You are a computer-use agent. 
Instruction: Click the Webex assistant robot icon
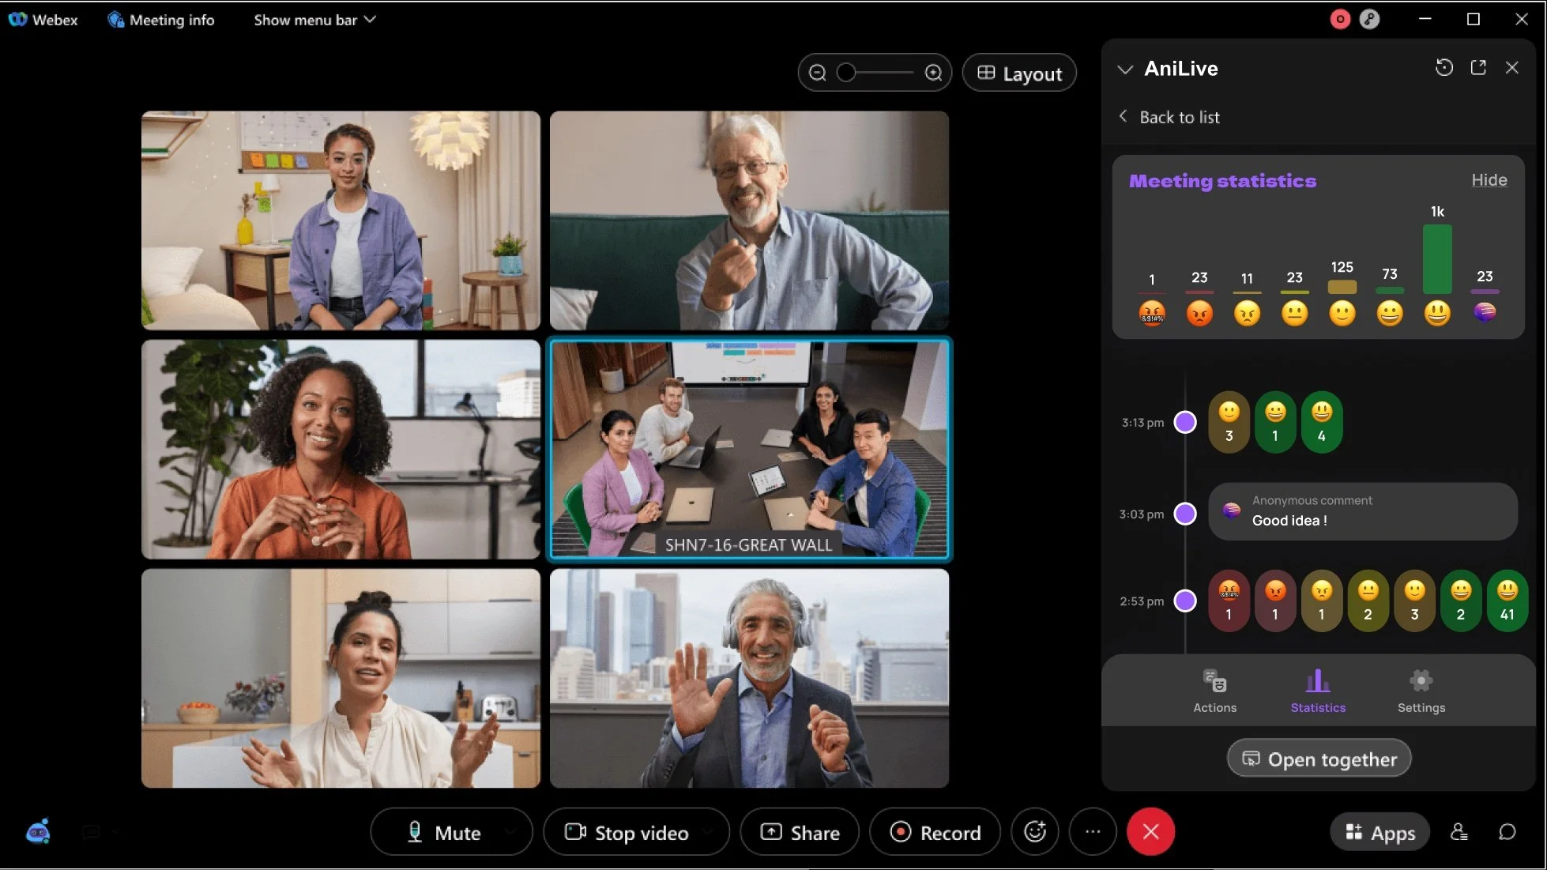(39, 832)
